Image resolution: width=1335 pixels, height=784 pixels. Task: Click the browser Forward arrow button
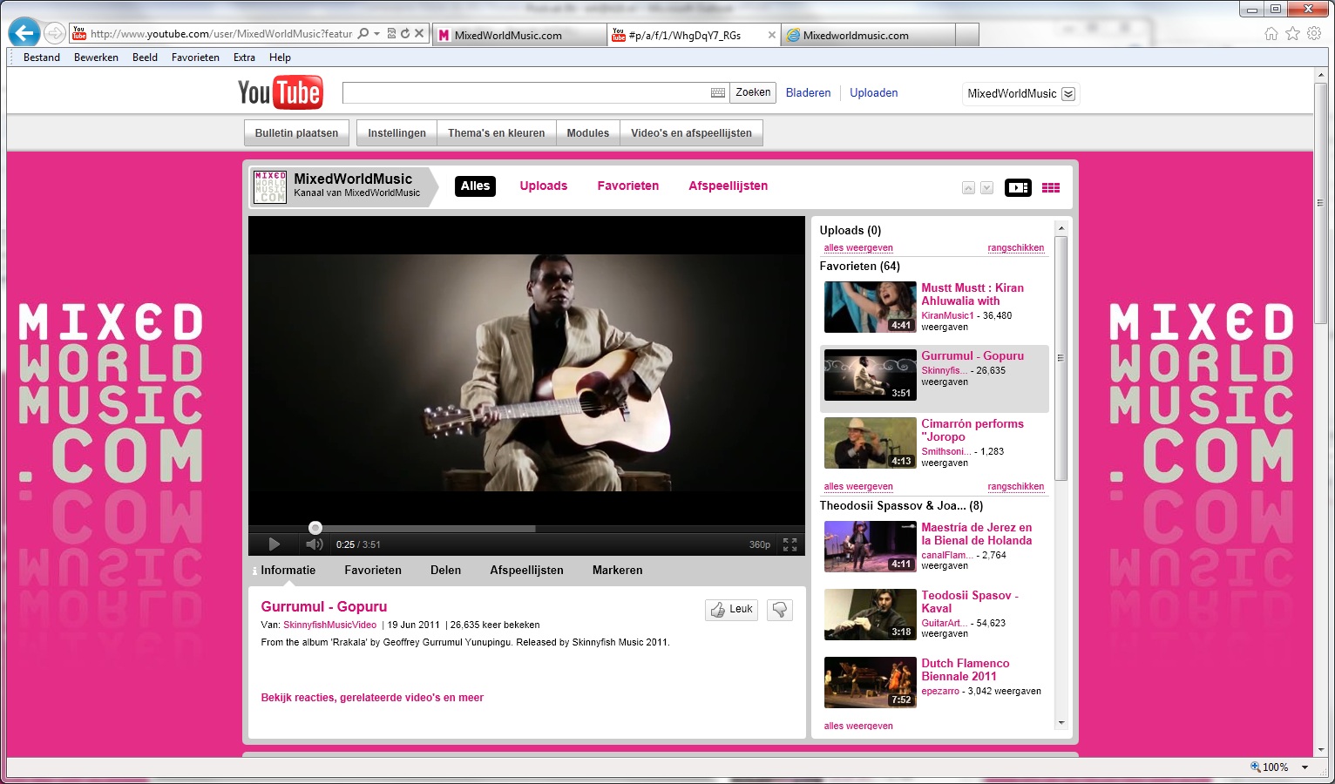pos(55,34)
